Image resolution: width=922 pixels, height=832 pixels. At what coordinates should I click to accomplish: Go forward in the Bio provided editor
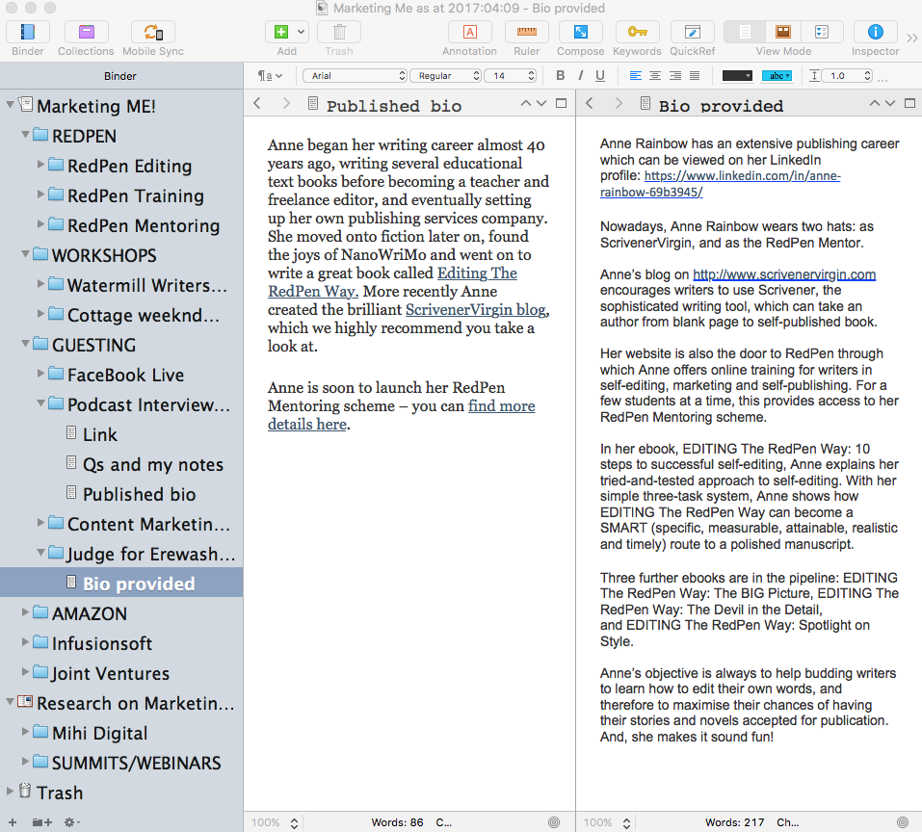[619, 103]
